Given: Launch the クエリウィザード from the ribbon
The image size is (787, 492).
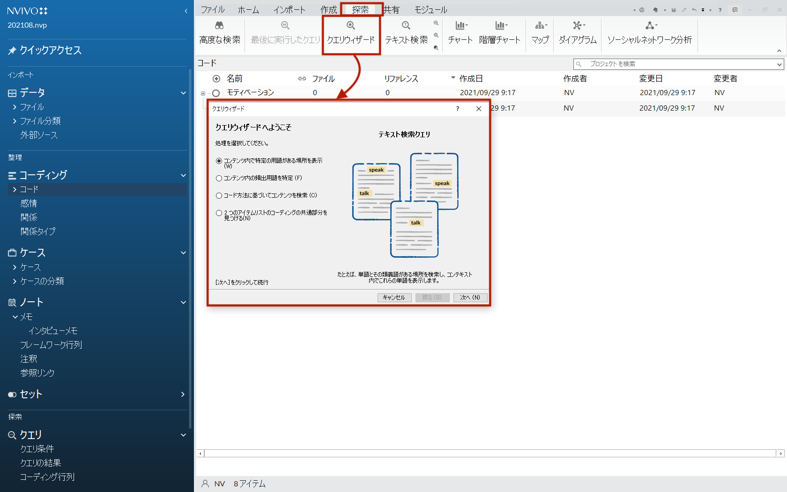Looking at the screenshot, I should [351, 33].
